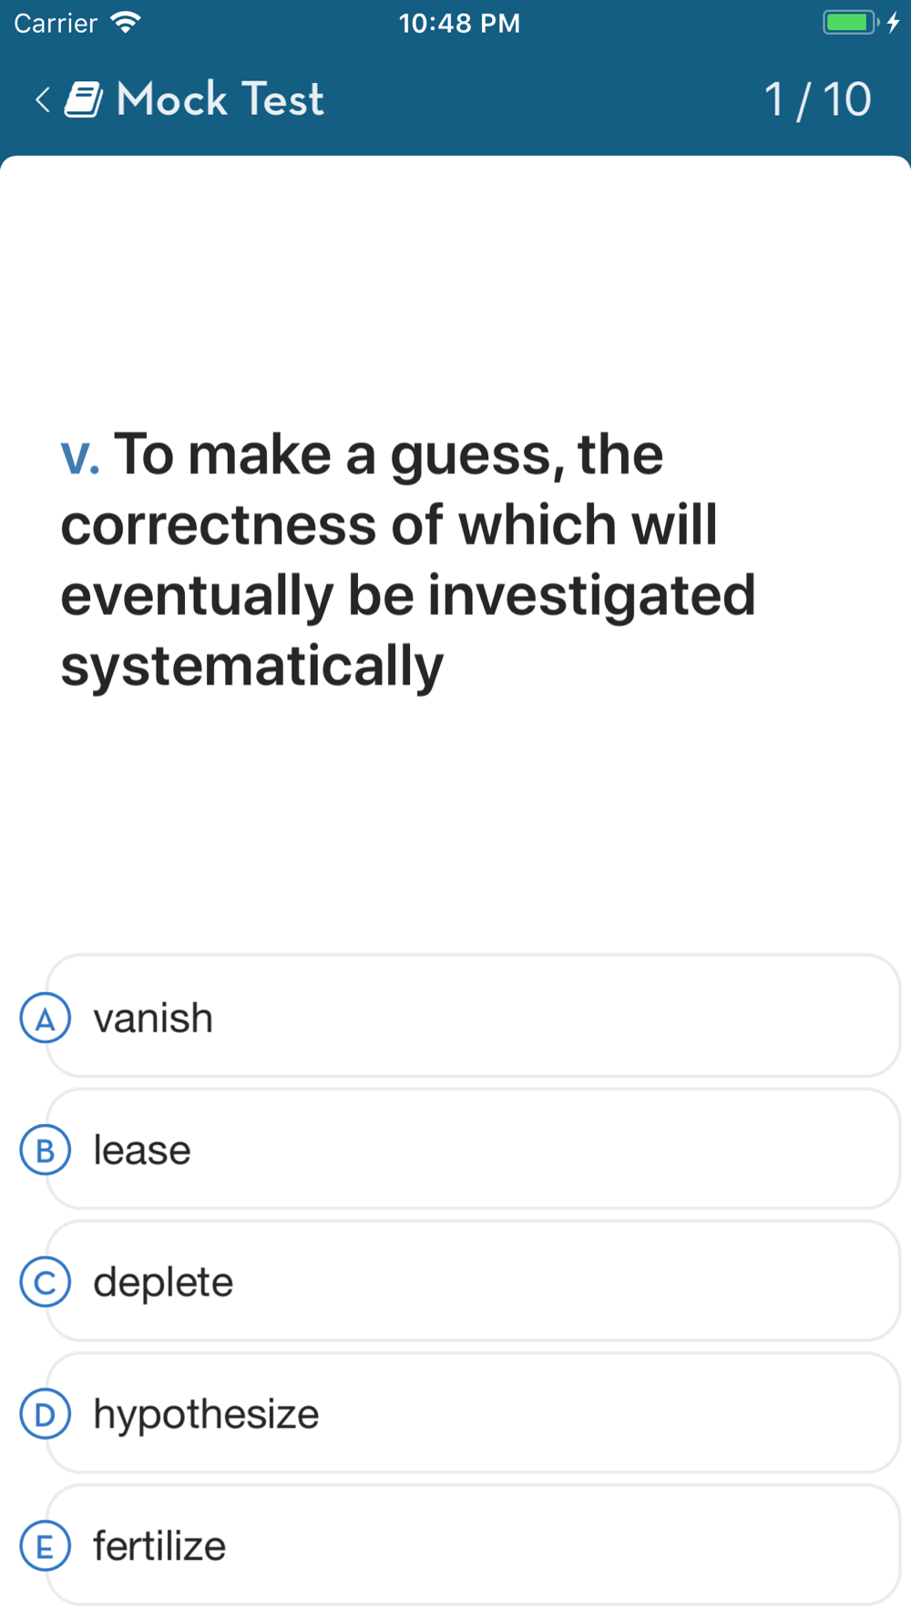Tap the book icon beside Mock Test
The height and width of the screenshot is (1620, 911).
(84, 99)
